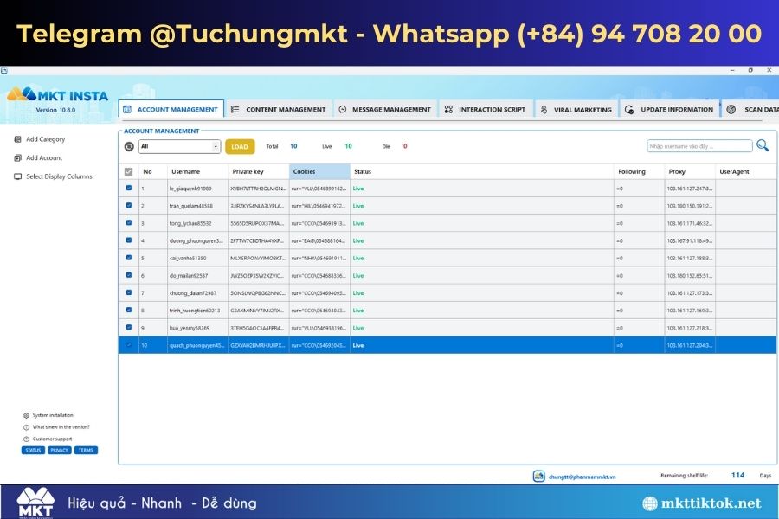Open the All category dropdown
Viewport: 779px width, 519px height.
(180, 146)
